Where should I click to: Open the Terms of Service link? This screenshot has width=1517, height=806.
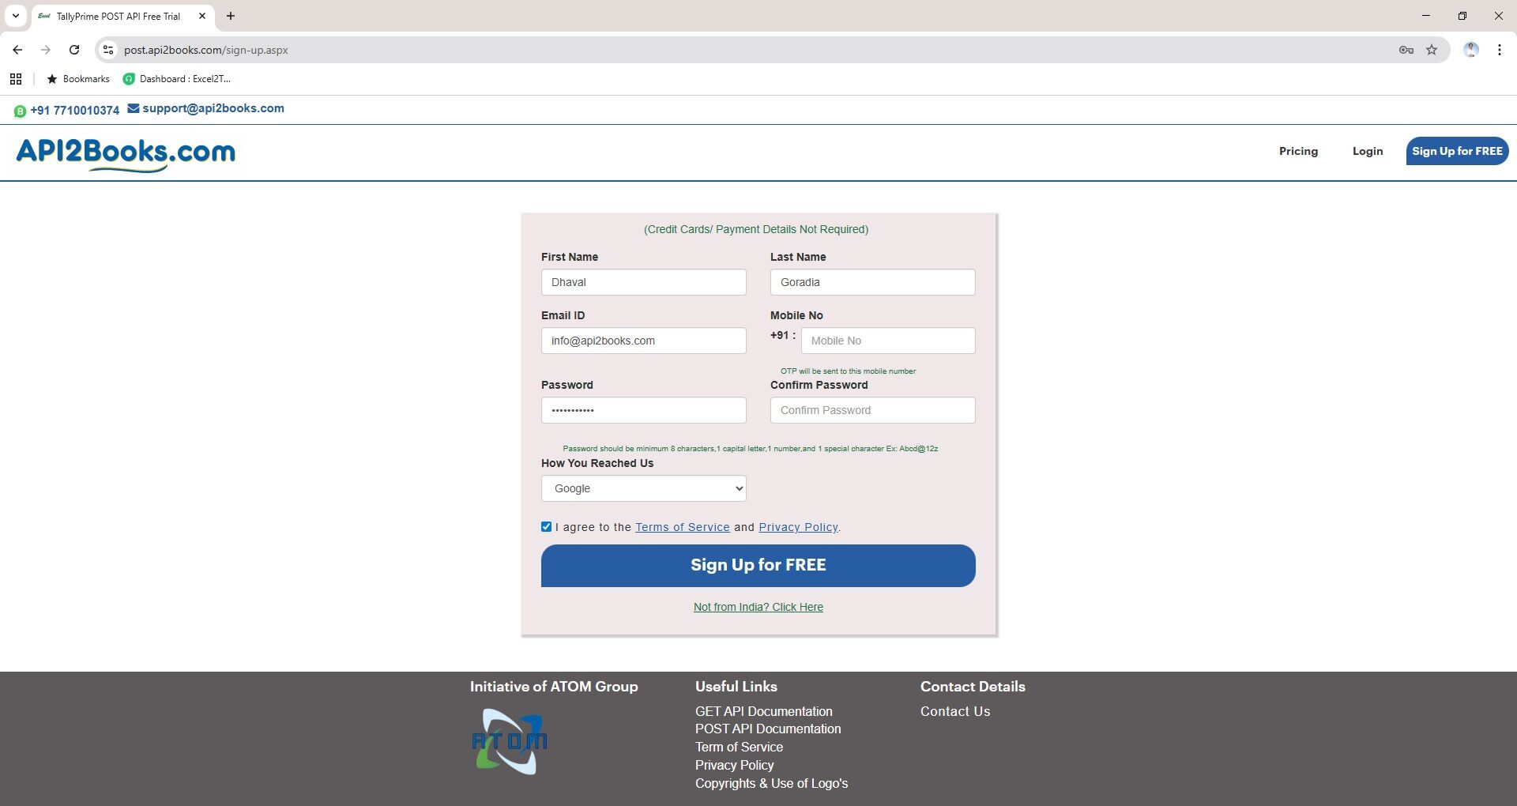[x=683, y=527]
